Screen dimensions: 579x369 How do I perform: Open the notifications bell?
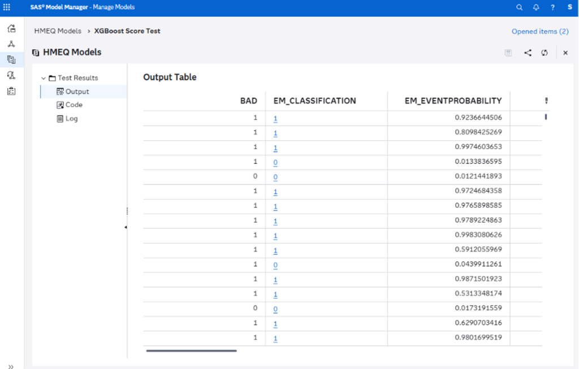click(535, 7)
